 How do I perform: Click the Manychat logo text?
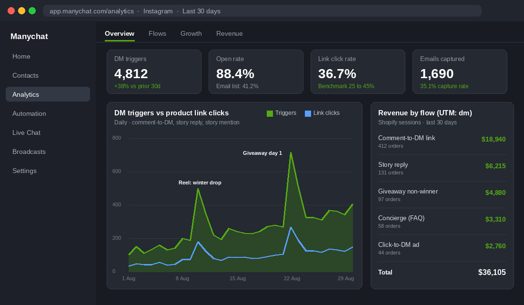pos(29,36)
